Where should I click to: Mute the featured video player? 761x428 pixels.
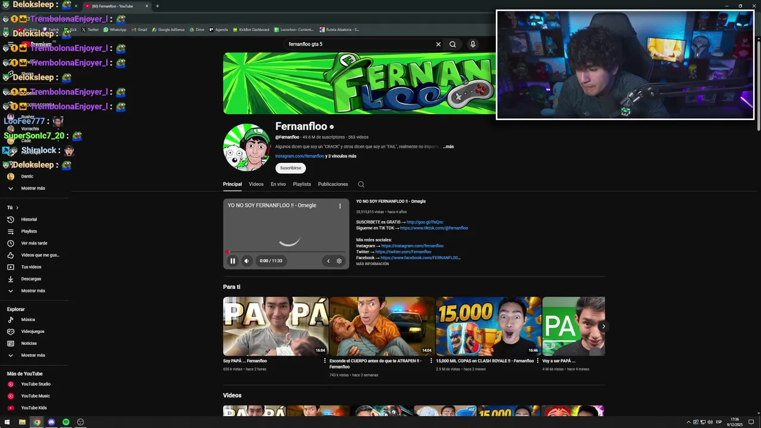pyautogui.click(x=246, y=260)
